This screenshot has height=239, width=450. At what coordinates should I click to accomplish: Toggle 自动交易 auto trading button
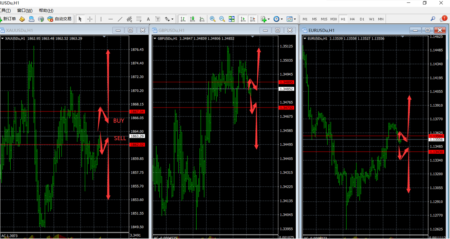(59, 19)
